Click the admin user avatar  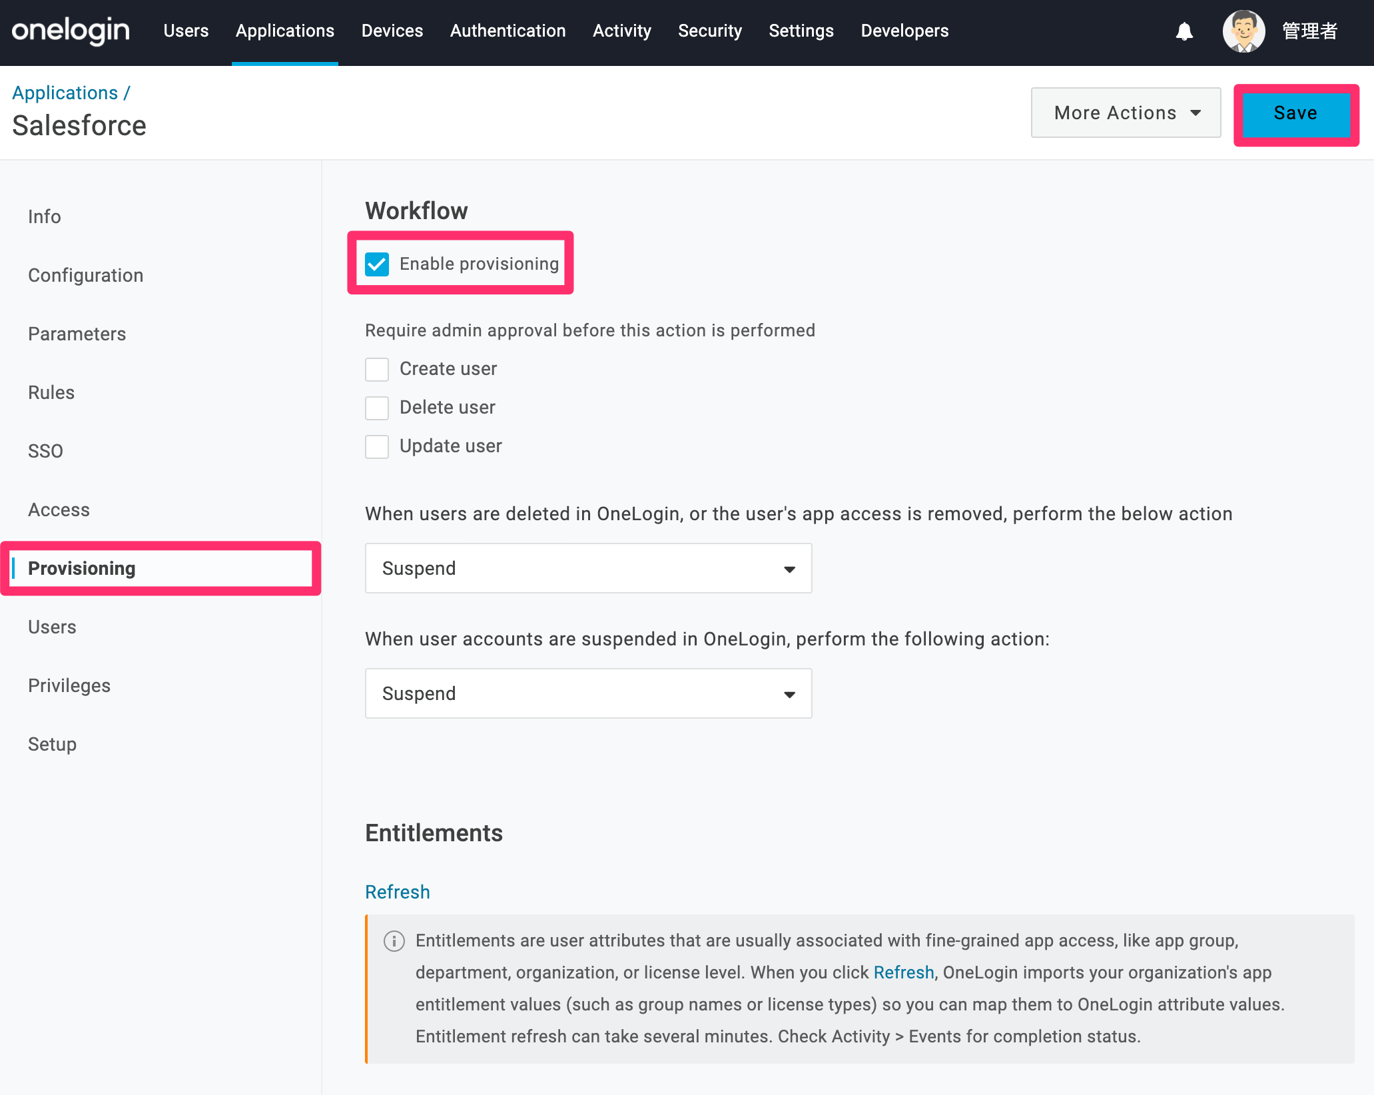(x=1243, y=31)
